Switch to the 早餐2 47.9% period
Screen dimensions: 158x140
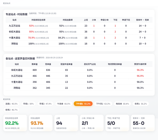(x=46, y=104)
